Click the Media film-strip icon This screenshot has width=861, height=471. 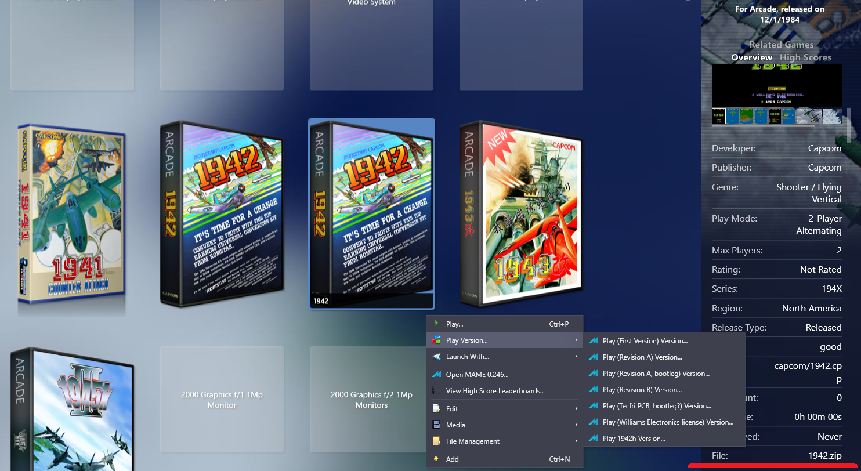(x=436, y=425)
